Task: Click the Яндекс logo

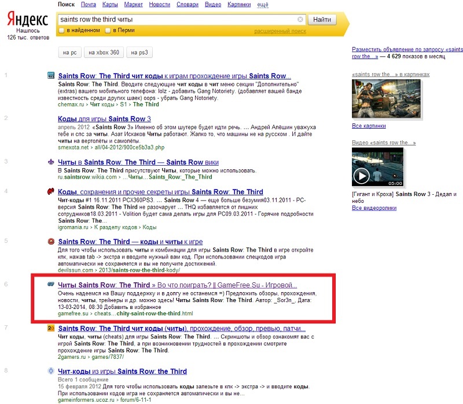Action: (27, 19)
